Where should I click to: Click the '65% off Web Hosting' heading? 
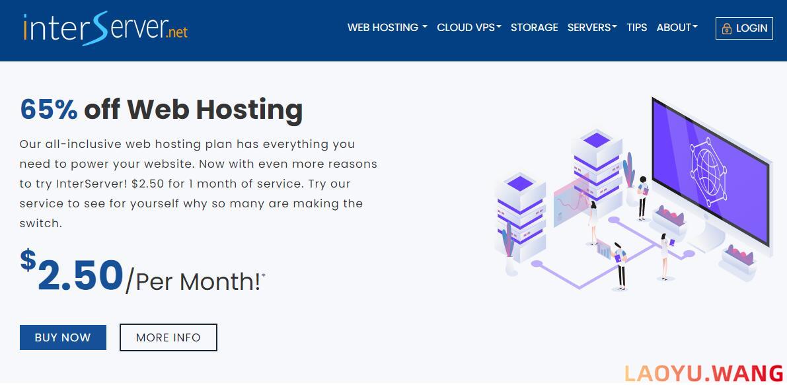click(x=161, y=109)
